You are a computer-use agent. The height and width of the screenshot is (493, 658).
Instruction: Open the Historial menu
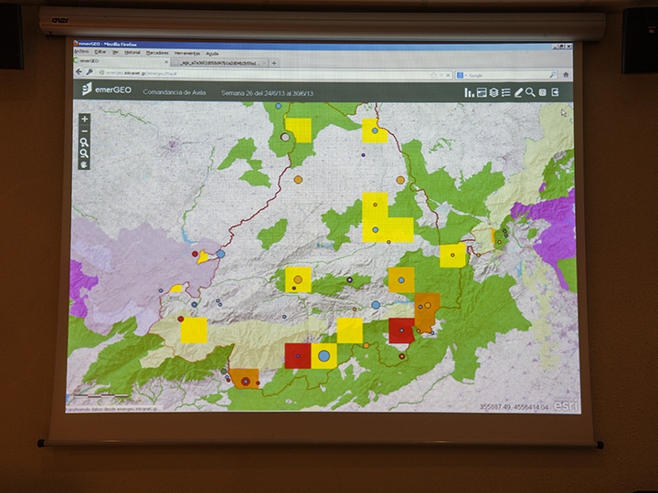point(133,53)
